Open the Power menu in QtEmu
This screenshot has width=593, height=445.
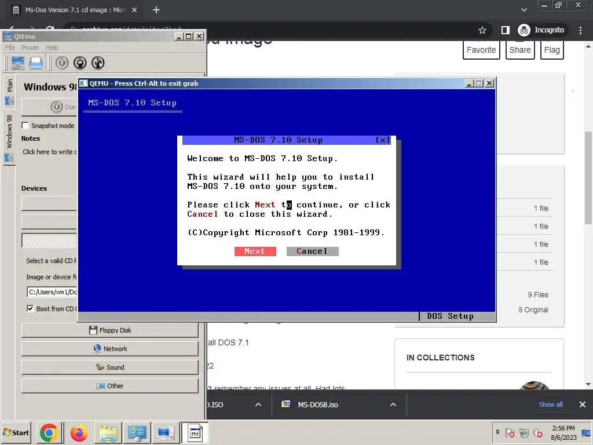tap(30, 48)
